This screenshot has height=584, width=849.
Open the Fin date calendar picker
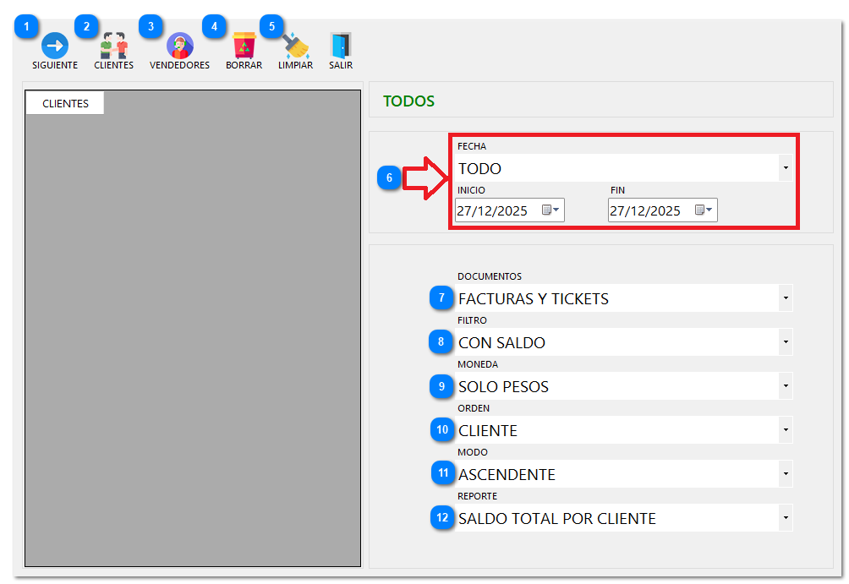(704, 210)
